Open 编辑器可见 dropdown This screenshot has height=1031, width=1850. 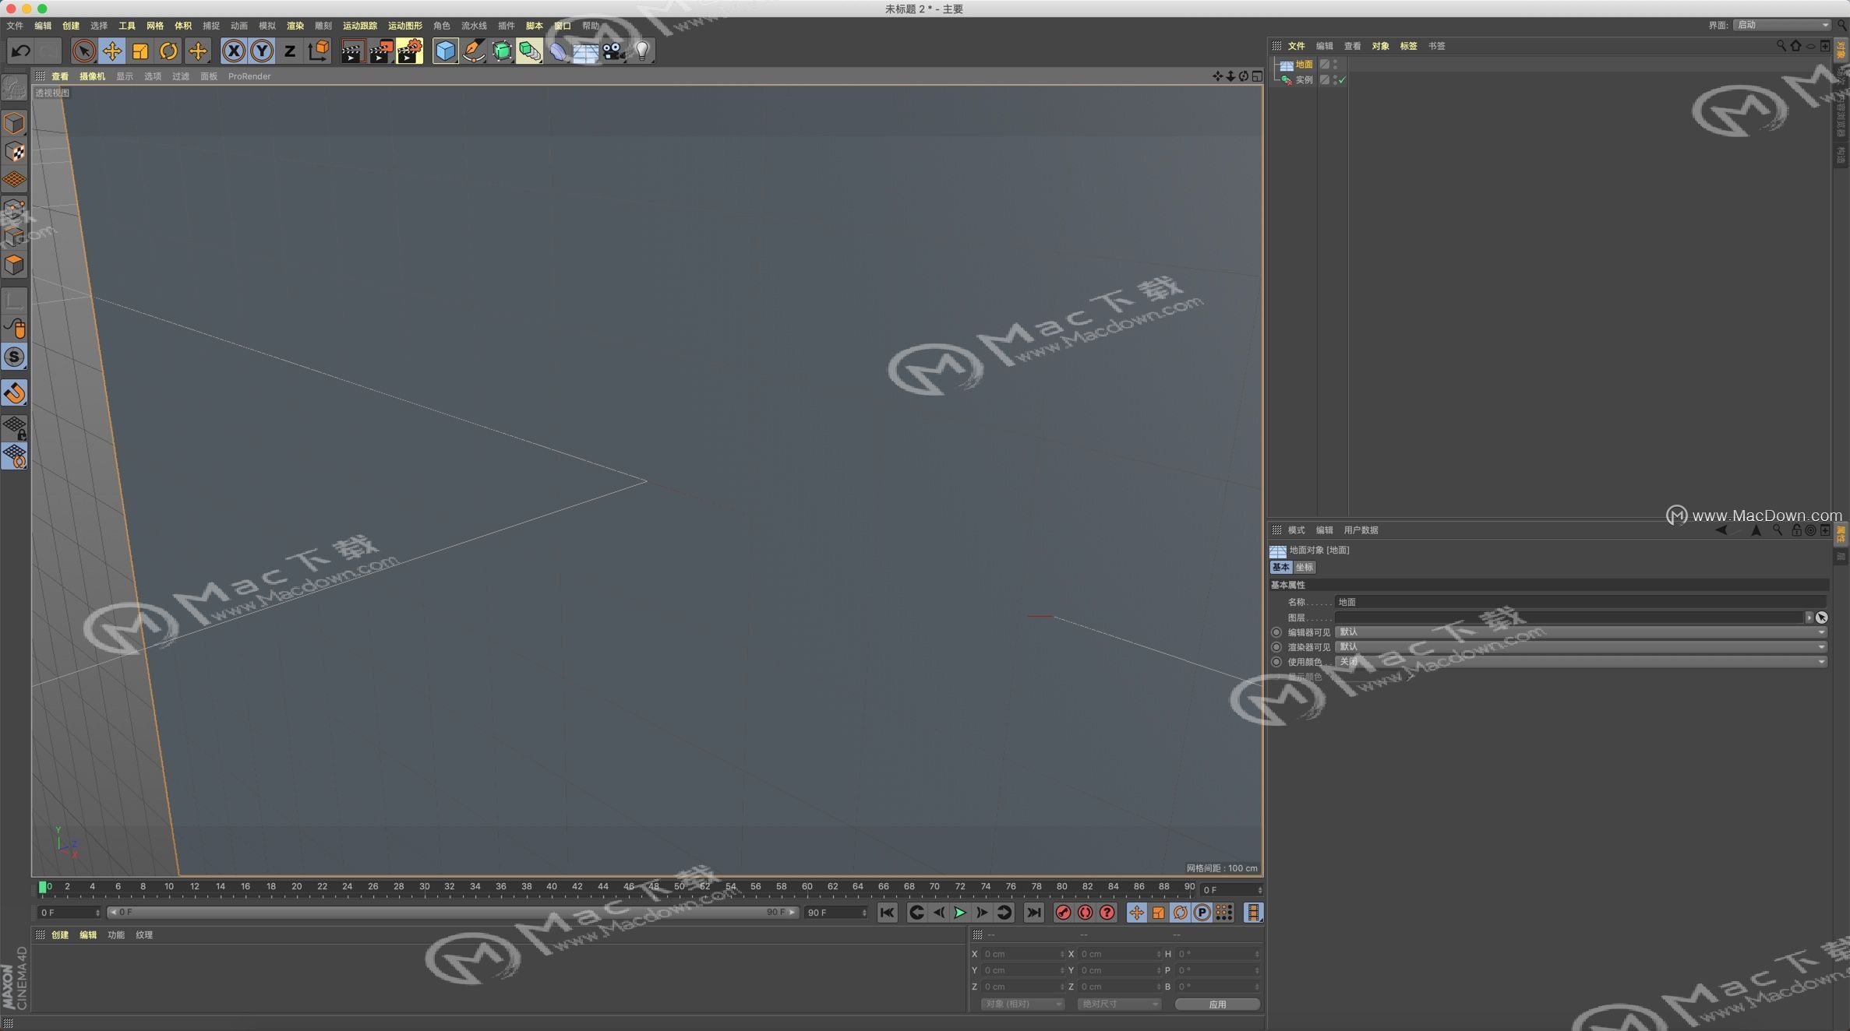(x=1581, y=632)
